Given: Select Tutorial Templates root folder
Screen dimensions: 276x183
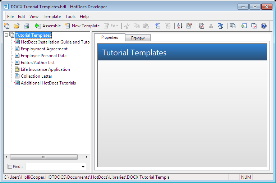Looking at the screenshot, I should pos(33,35).
